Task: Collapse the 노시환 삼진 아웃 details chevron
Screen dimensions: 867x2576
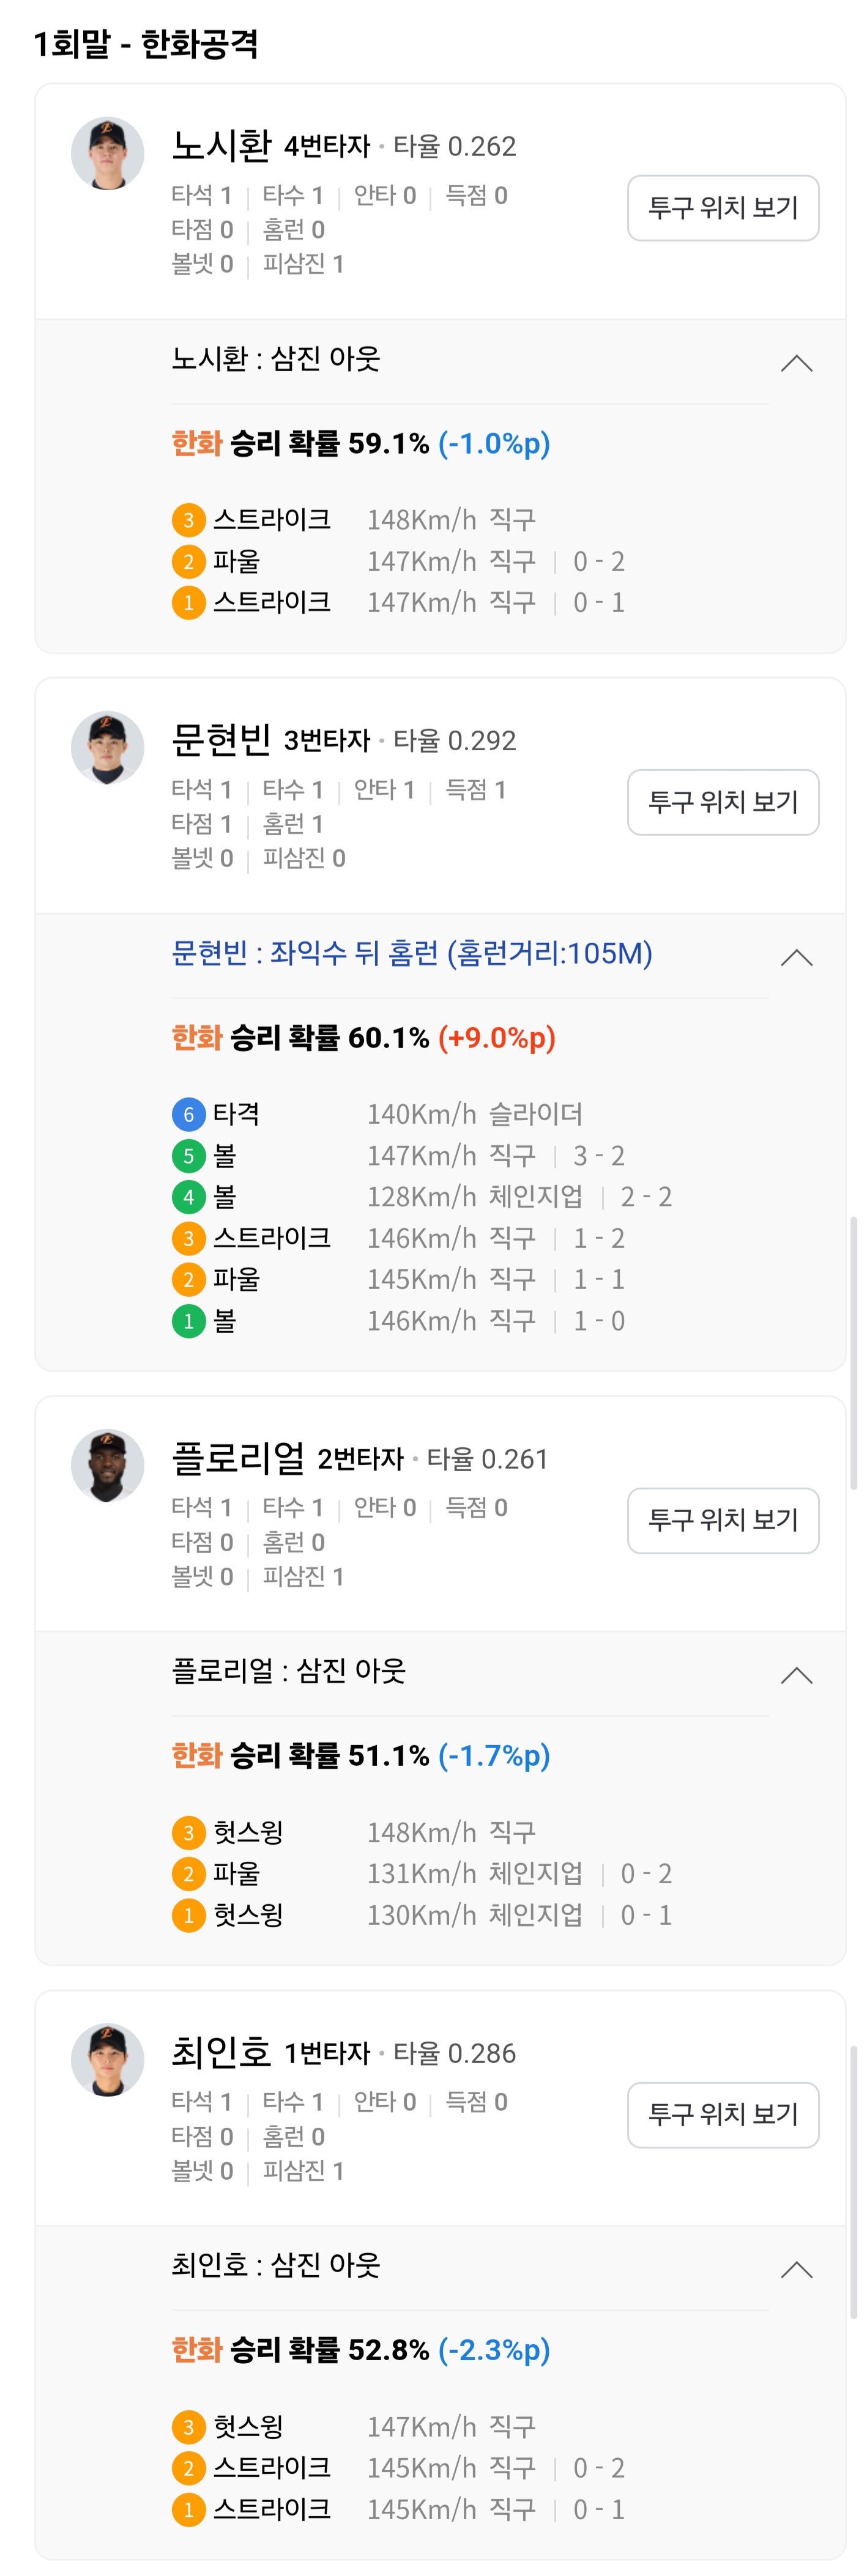Action: click(x=796, y=363)
